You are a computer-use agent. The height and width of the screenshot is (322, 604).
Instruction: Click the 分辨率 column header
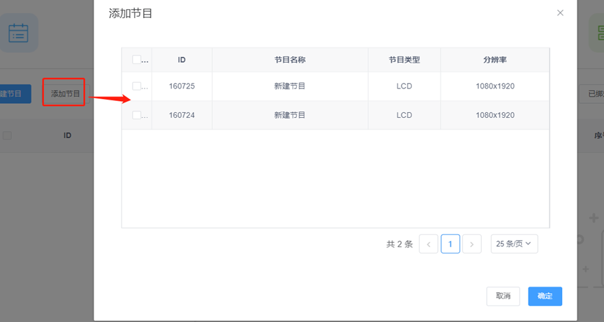point(494,60)
